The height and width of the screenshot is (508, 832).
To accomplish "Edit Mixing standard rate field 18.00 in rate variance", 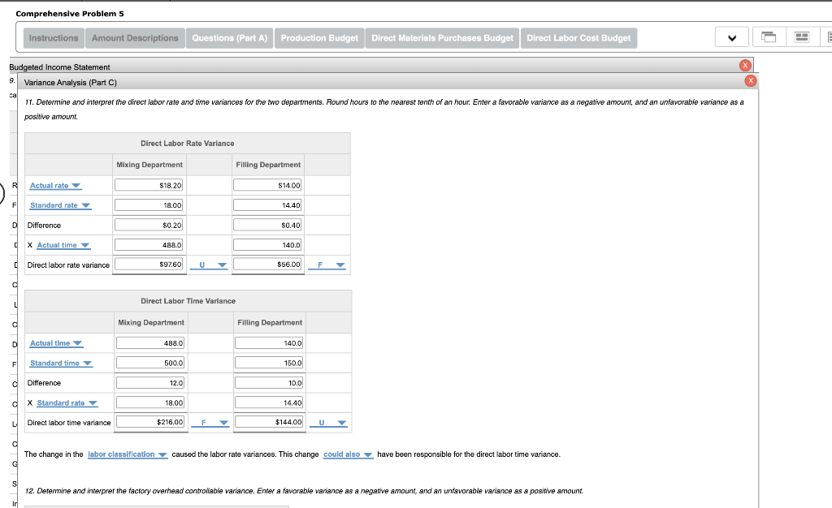I will pos(149,205).
